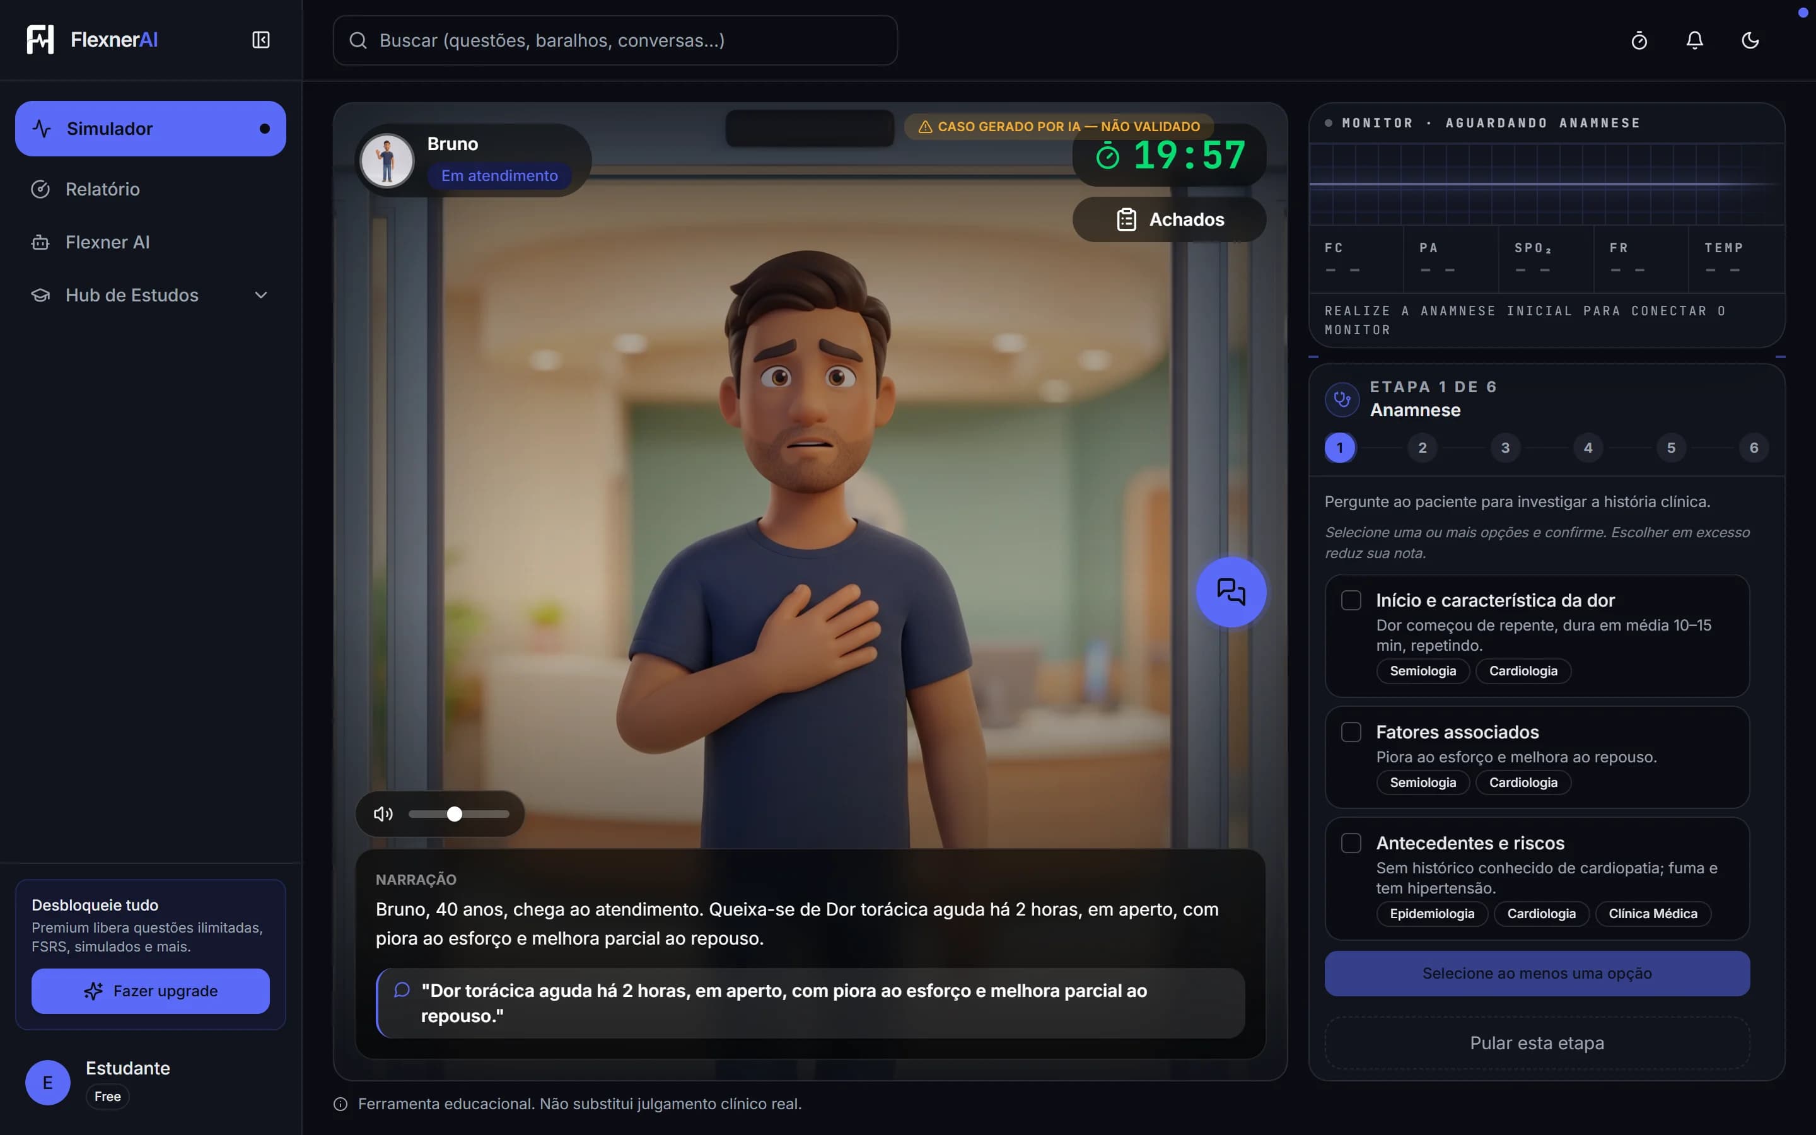Click the 19:57 countdown timer
The width and height of the screenshot is (1816, 1135).
[x=1189, y=156]
